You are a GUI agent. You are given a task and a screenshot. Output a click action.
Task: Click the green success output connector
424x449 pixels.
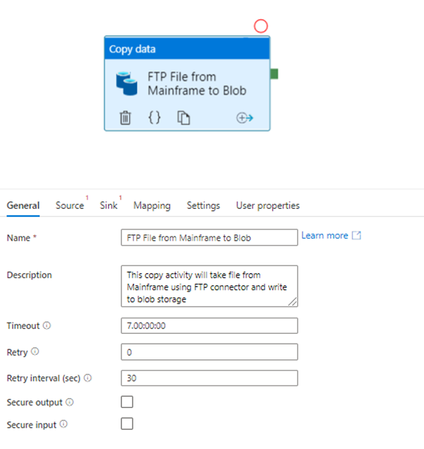coord(274,74)
